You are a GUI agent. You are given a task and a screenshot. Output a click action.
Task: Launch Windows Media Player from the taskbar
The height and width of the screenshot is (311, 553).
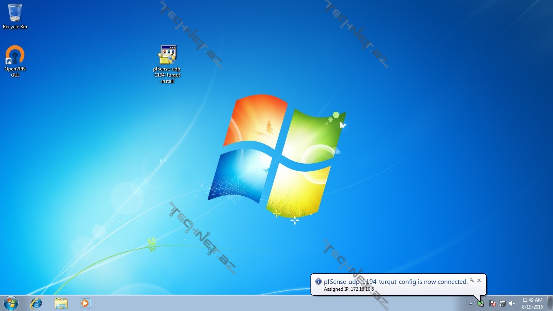[85, 303]
